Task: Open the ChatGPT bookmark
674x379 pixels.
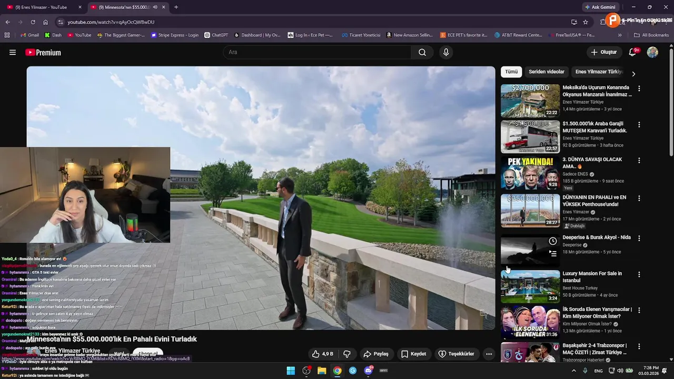Action: pos(215,35)
